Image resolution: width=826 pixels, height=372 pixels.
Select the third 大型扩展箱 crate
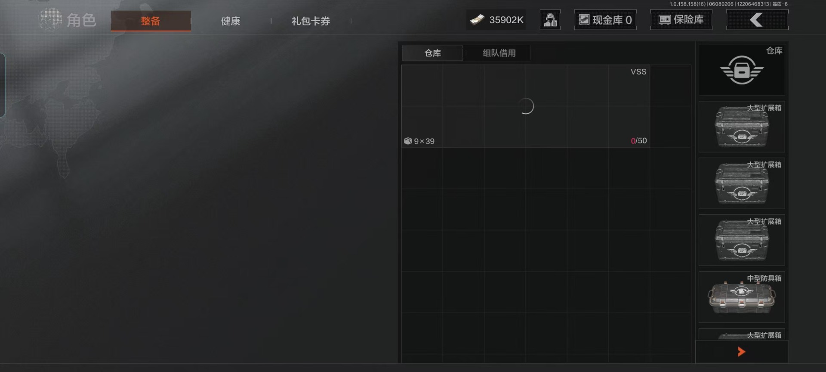point(742,240)
